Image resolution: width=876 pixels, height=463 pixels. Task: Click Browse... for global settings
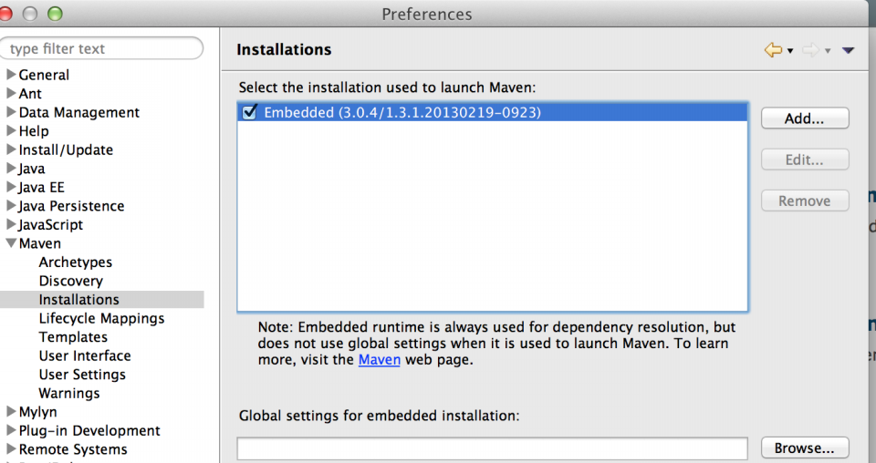(x=804, y=448)
